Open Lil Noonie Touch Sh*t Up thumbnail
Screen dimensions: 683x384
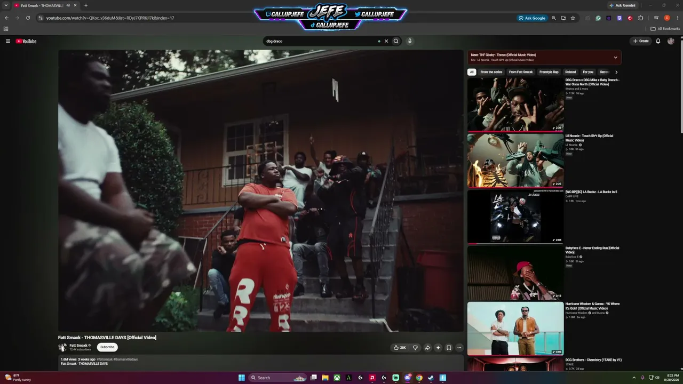click(515, 161)
